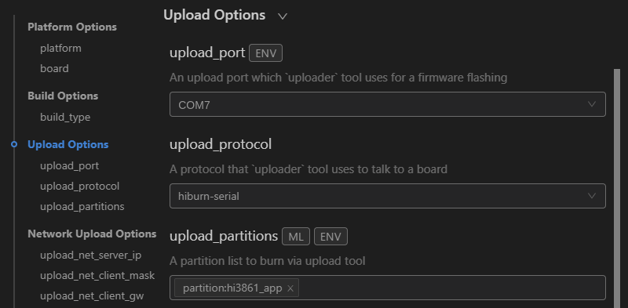Click the vertical scrollbar of settings panel
Image resolution: width=628 pixels, height=308 pixels.
pyautogui.click(x=617, y=188)
